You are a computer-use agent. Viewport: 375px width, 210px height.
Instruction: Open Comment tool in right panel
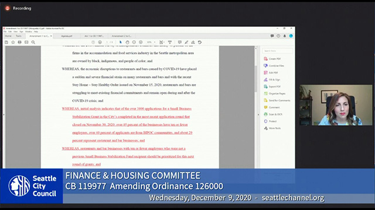[x=272, y=107]
